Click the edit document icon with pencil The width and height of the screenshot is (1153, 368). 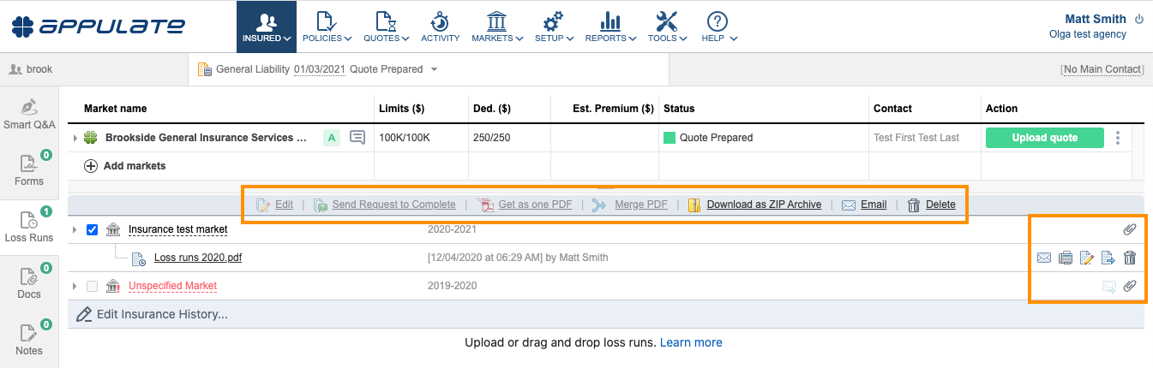click(1087, 258)
